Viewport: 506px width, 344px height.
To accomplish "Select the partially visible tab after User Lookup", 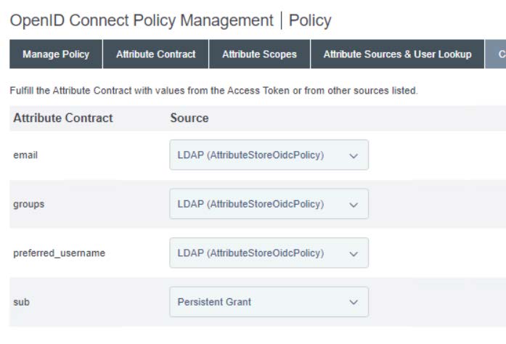I will (496, 54).
